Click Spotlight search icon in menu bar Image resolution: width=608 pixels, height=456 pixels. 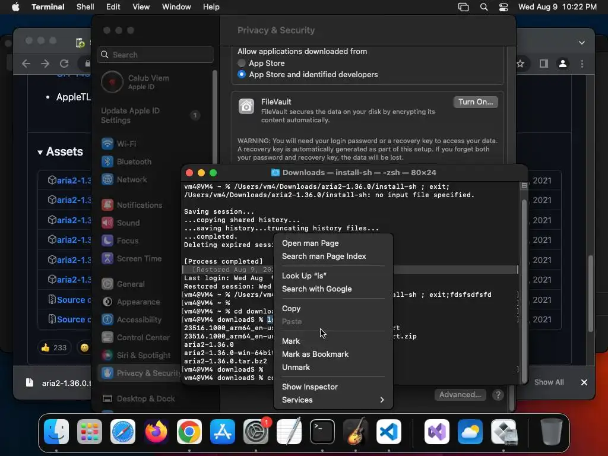(483, 7)
